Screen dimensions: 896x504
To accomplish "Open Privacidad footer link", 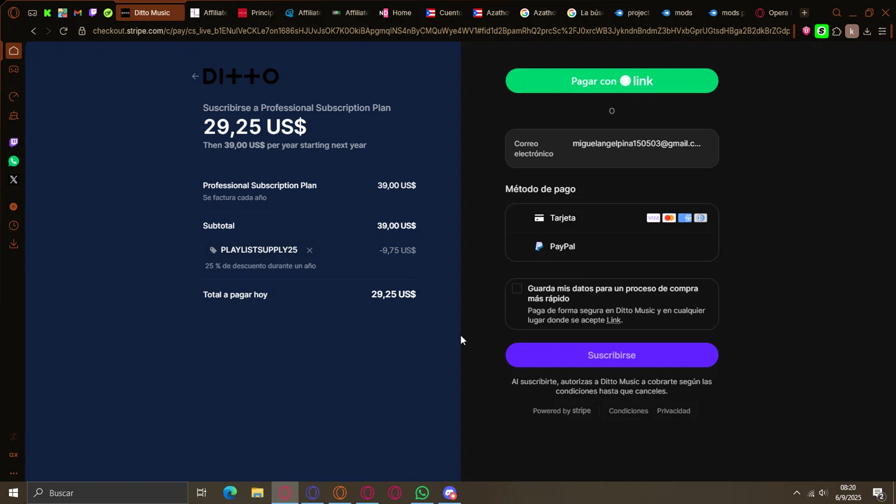I will (x=673, y=411).
